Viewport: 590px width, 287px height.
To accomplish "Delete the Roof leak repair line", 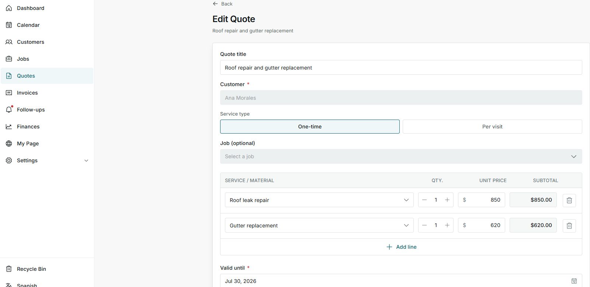I will click(x=569, y=200).
